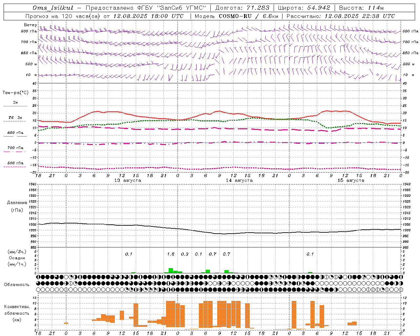420x336 pixels.
Task: Click the station title "Oms_Isilkul"
Action: tap(53, 8)
